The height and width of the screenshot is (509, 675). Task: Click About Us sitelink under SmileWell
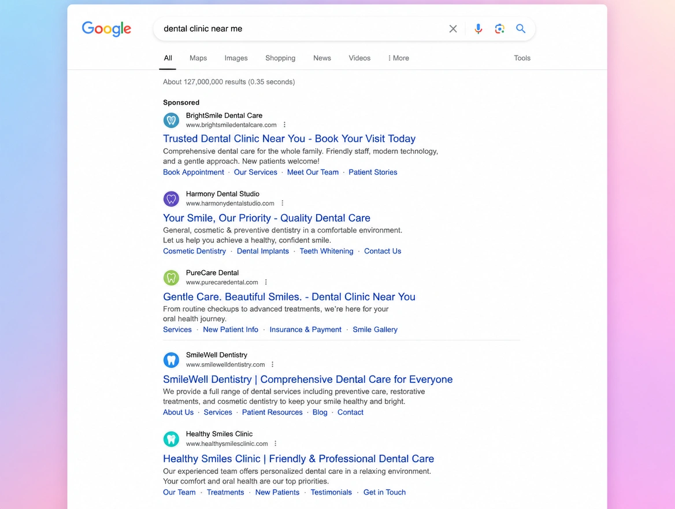(178, 412)
